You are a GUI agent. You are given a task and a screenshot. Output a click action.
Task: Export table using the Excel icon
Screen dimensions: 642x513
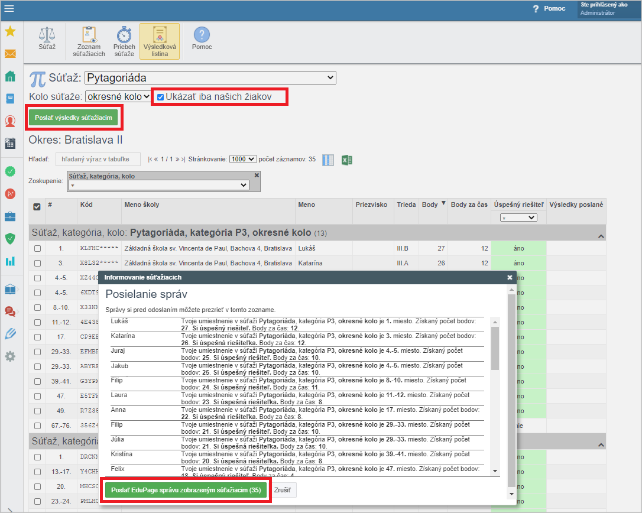(x=347, y=160)
